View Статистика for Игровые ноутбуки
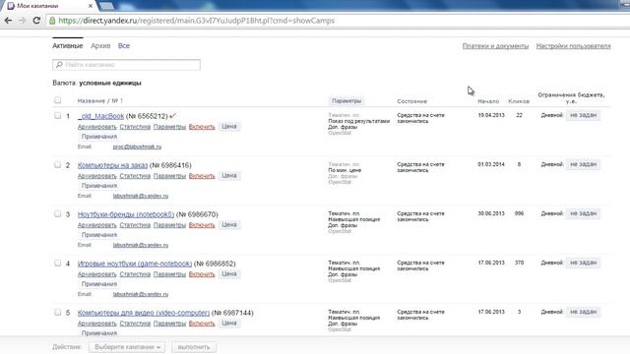This screenshot has height=354, width=630. (135, 274)
